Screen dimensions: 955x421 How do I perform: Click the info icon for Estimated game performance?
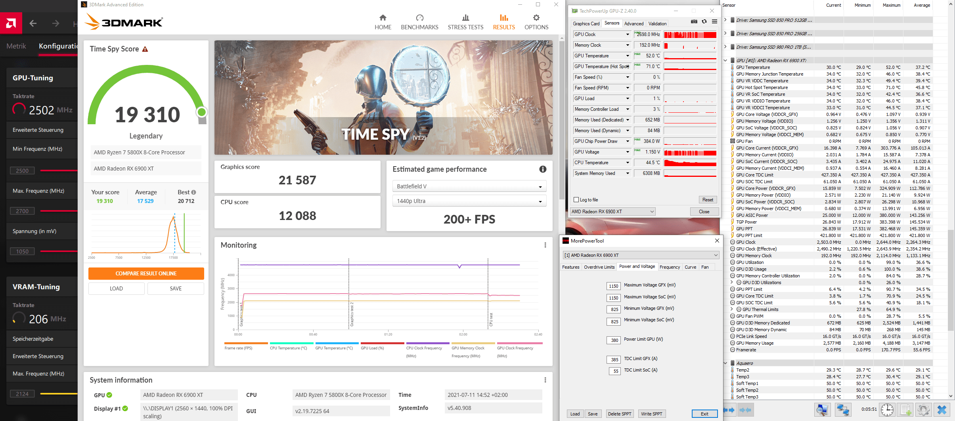pyautogui.click(x=543, y=169)
